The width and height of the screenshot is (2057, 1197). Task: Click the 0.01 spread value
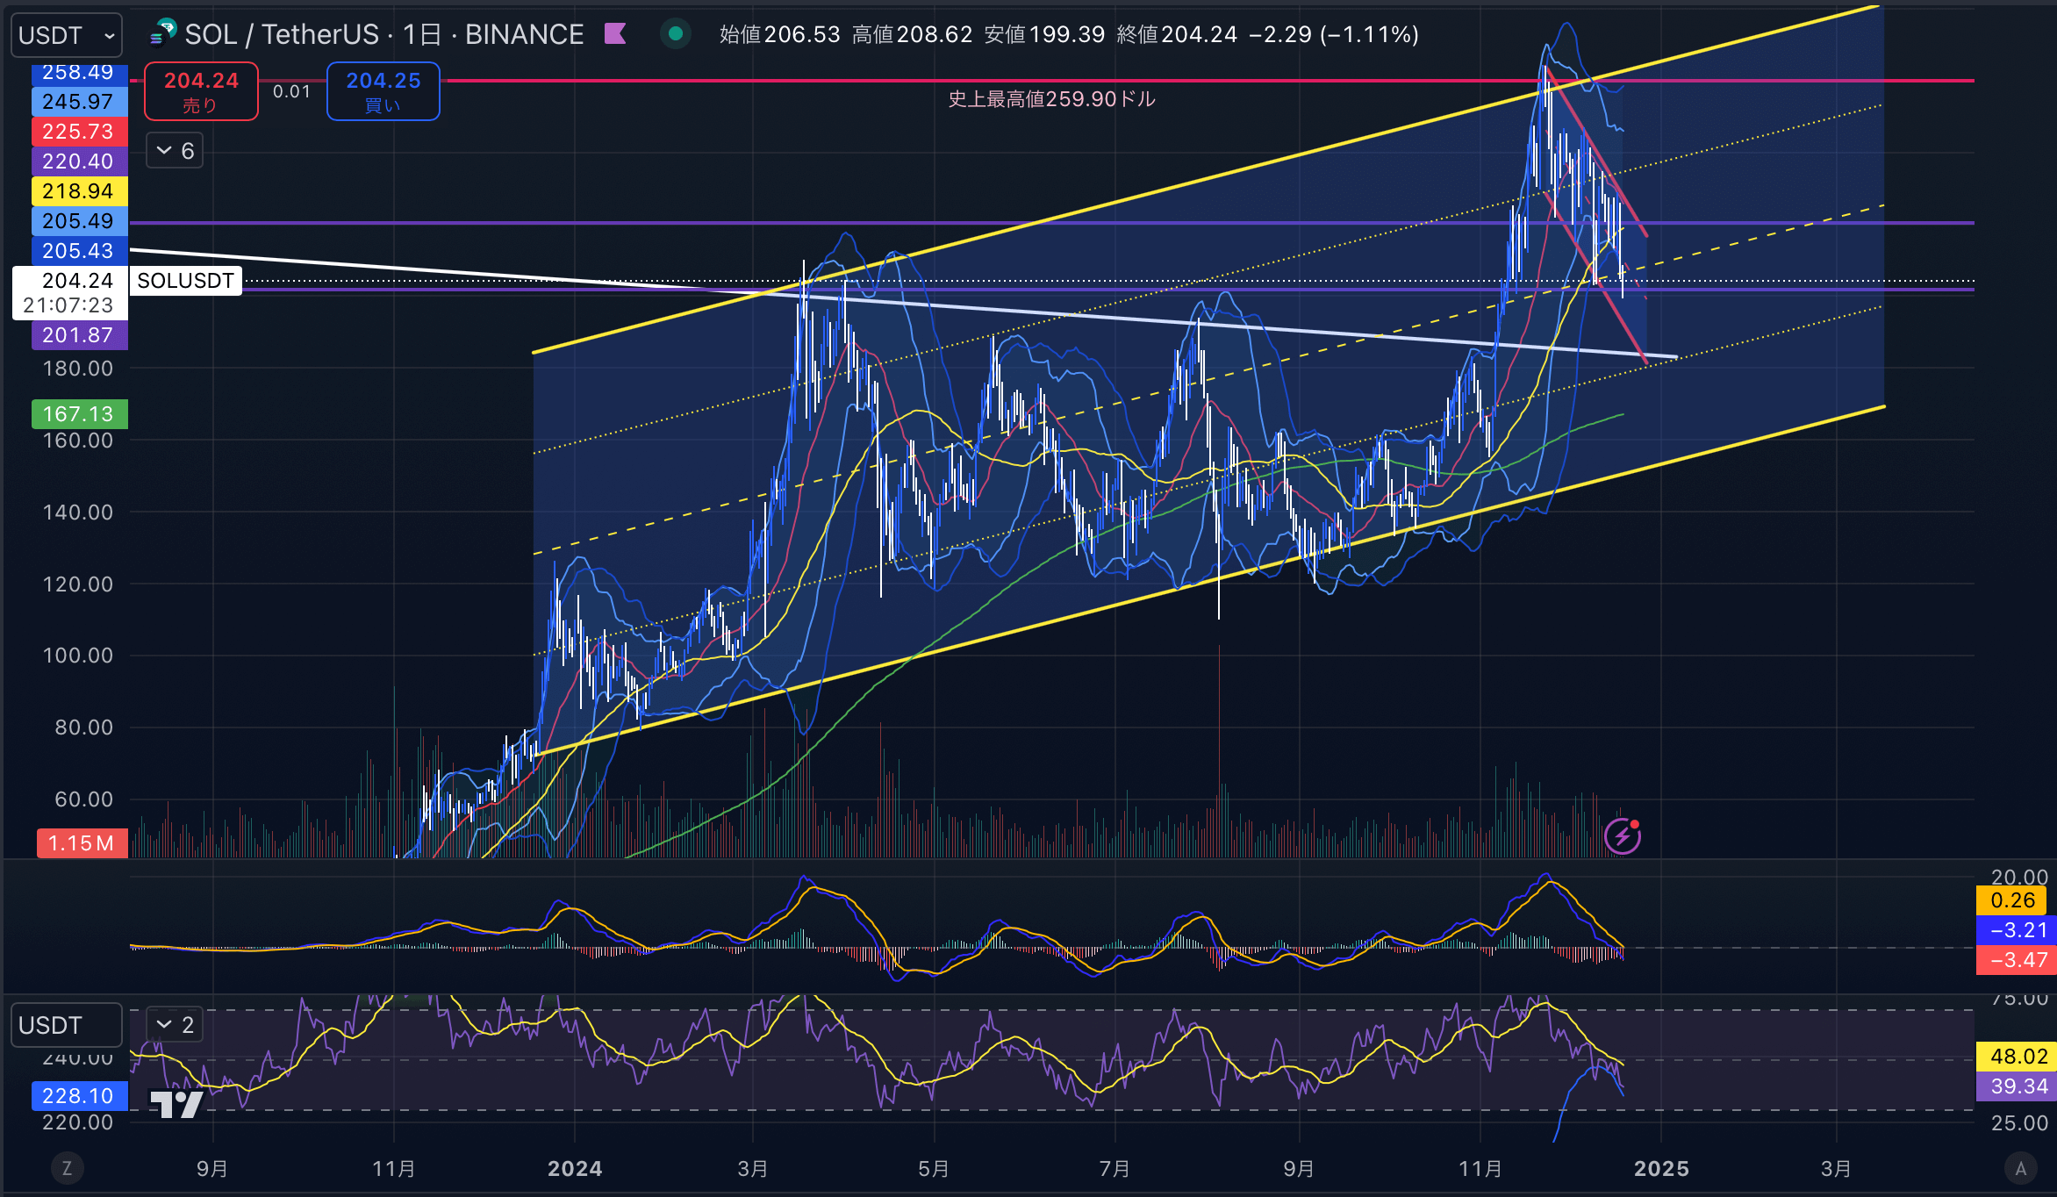click(x=291, y=91)
